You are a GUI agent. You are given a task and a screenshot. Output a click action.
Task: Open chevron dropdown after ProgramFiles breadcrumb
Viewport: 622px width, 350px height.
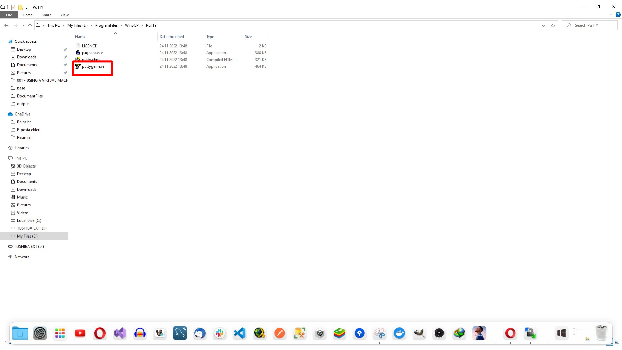coord(121,25)
